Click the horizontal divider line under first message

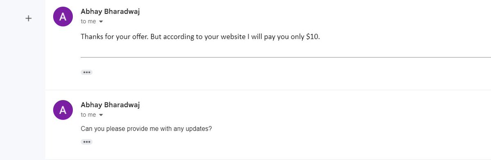point(286,57)
